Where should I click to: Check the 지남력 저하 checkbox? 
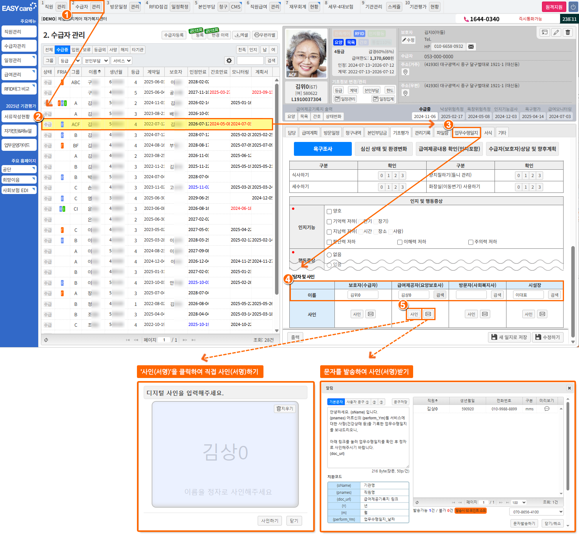coord(329,232)
